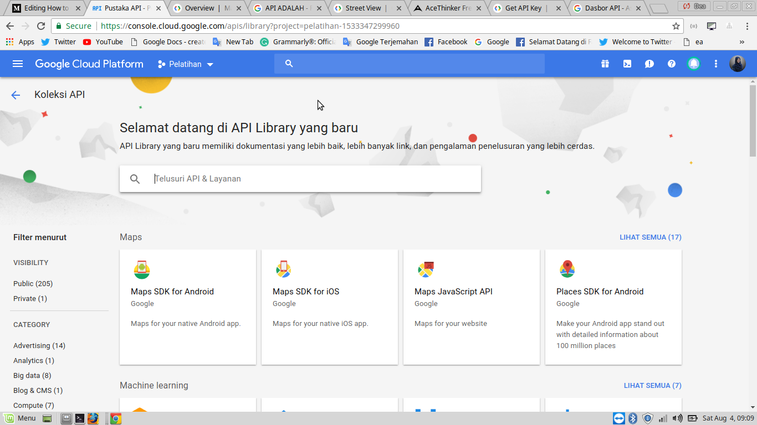
Task: Click the Maps SDK for Android icon
Action: click(x=142, y=269)
